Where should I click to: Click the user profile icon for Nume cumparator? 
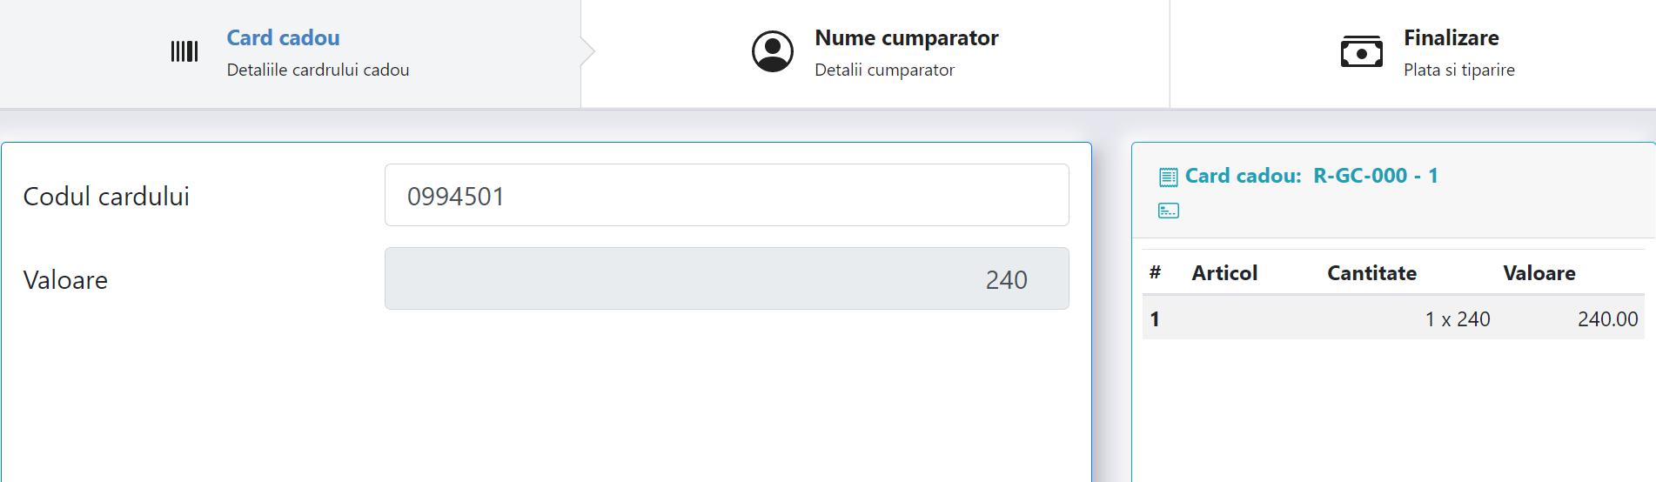(x=773, y=51)
